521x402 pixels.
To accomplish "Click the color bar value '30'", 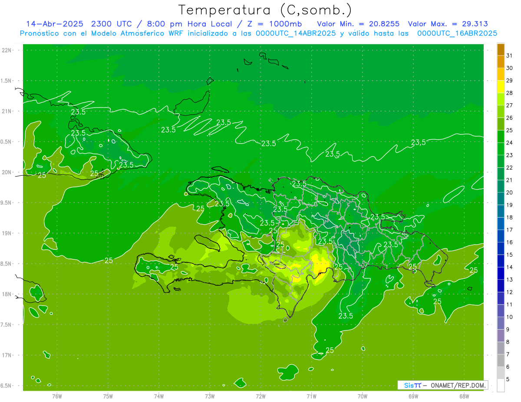I will (510, 68).
